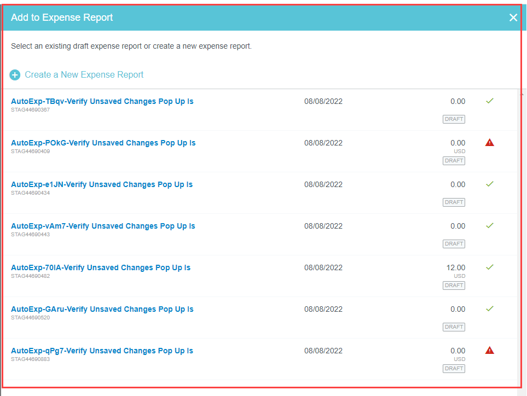
Task: Click the DRAFT badge on AutoExp-70IA row
Action: [x=454, y=286]
